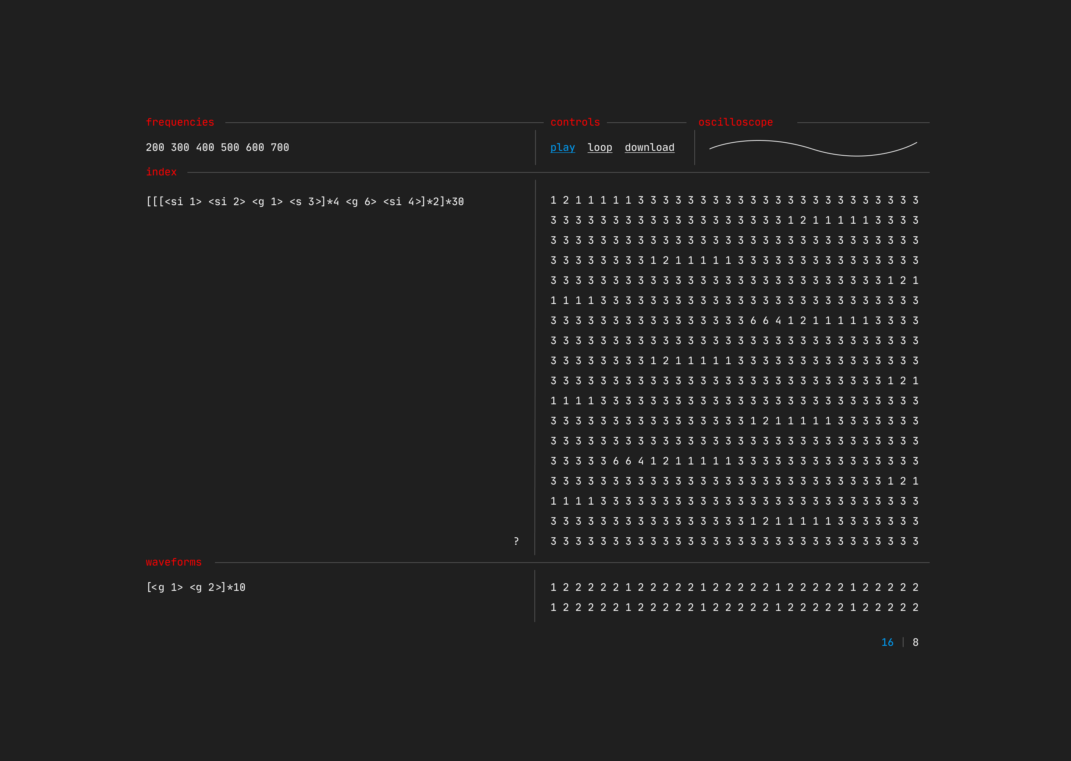Image resolution: width=1071 pixels, height=761 pixels.
Task: Click the play link in controls
Action: point(562,148)
